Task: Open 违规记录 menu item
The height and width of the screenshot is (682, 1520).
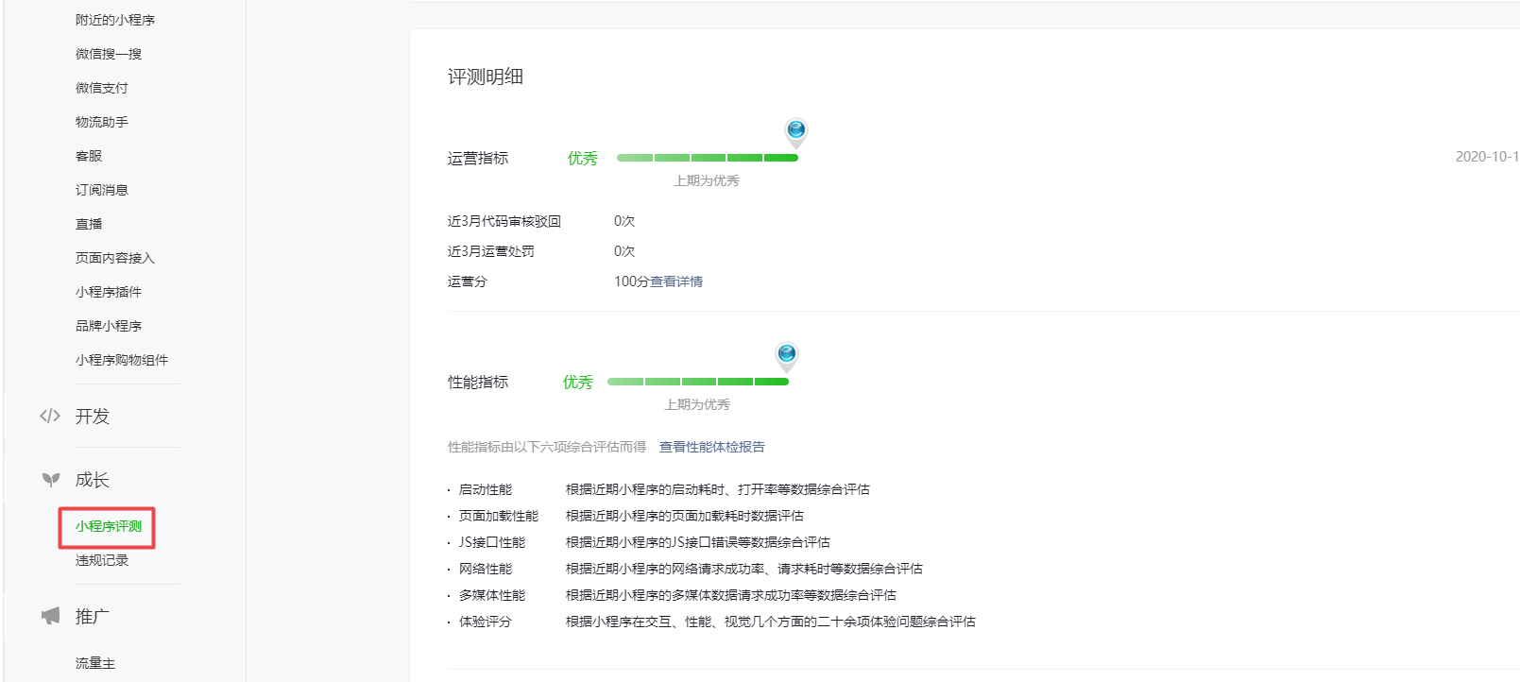Action: [x=102, y=560]
